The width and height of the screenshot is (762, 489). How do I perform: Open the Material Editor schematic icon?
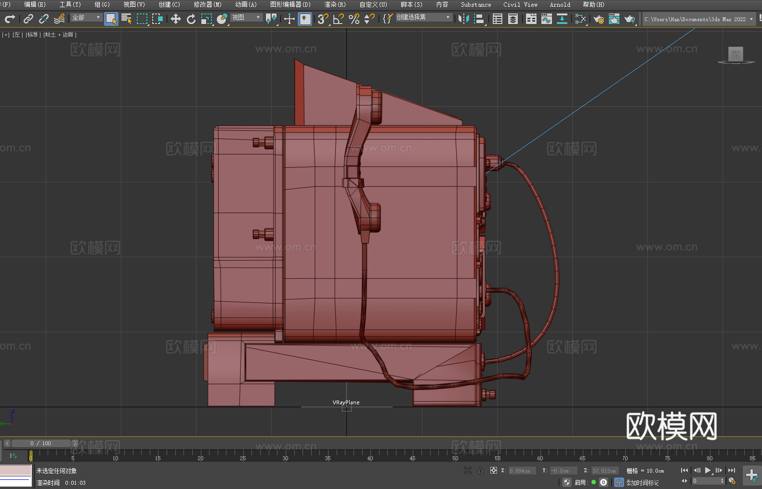click(580, 19)
